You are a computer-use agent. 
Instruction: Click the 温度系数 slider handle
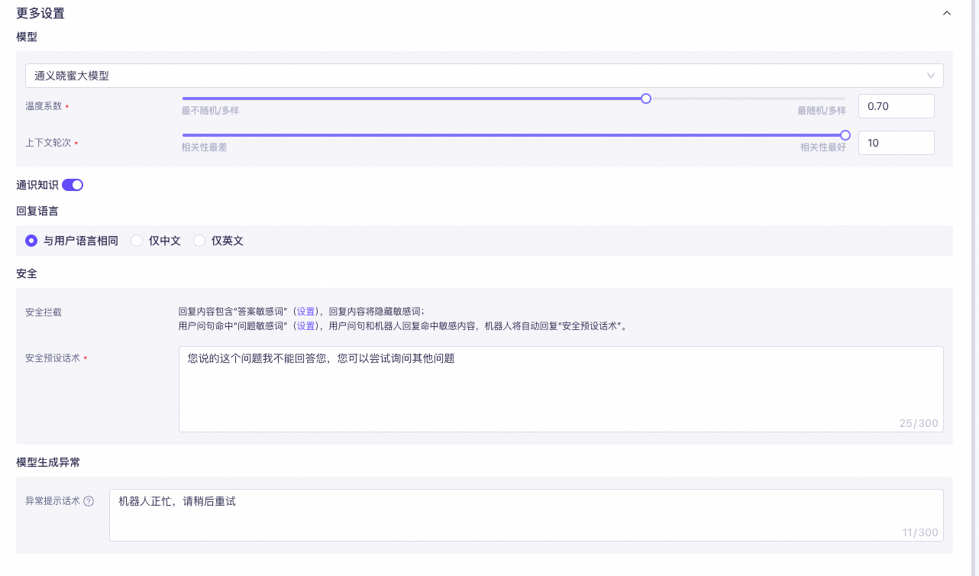click(x=646, y=99)
